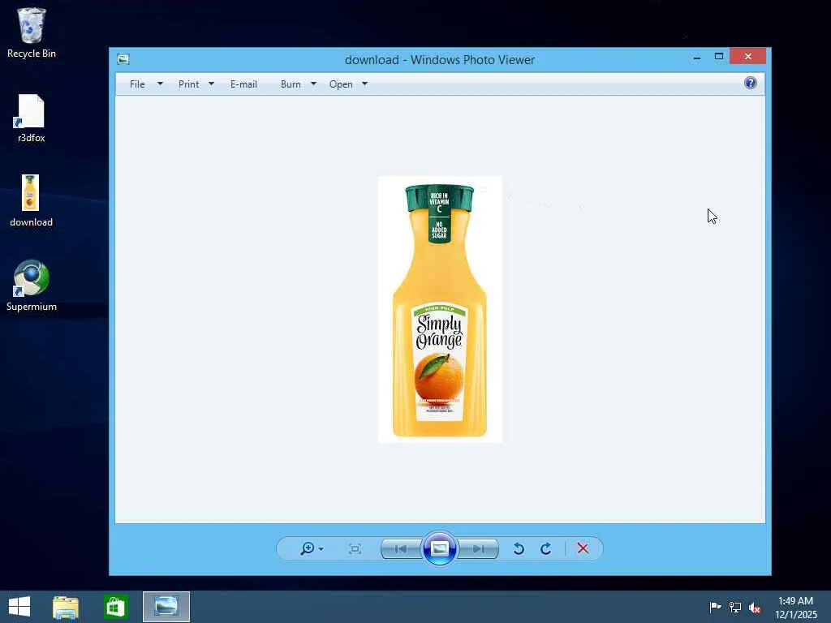The image size is (831, 623).
Task: Expand the Burn dropdown arrow
Action: click(314, 84)
